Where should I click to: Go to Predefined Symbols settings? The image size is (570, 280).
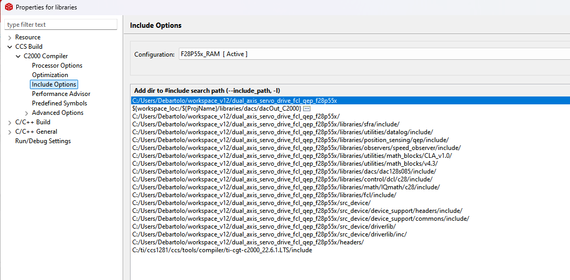(x=59, y=103)
